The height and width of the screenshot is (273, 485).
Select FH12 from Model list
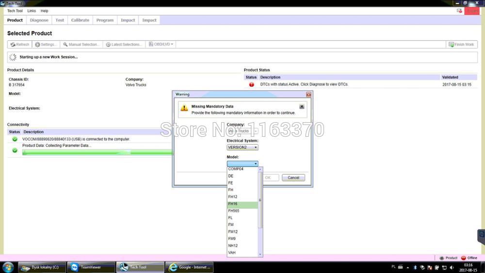(242, 197)
